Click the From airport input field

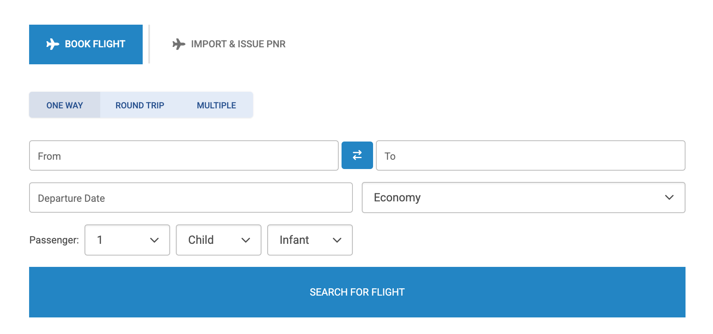pos(184,156)
